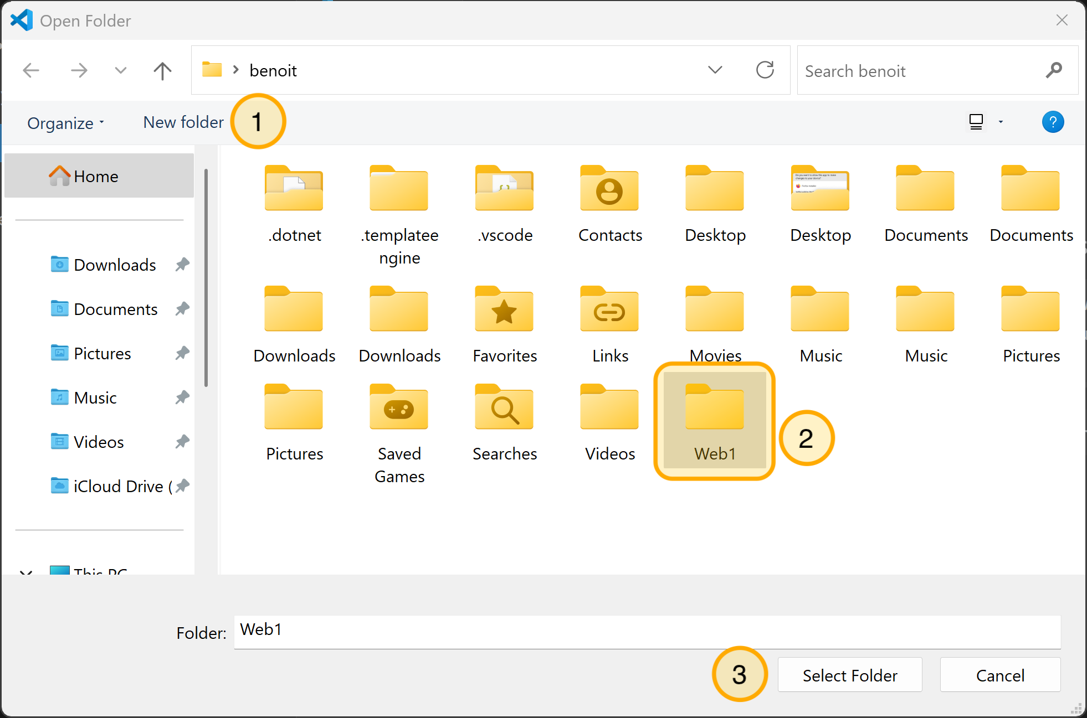Click the Folder name input field

tap(647, 632)
